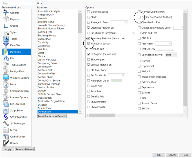192x158 pixels.
Task: Click the Histogram Color swatch
Action: click(x=117, y=81)
